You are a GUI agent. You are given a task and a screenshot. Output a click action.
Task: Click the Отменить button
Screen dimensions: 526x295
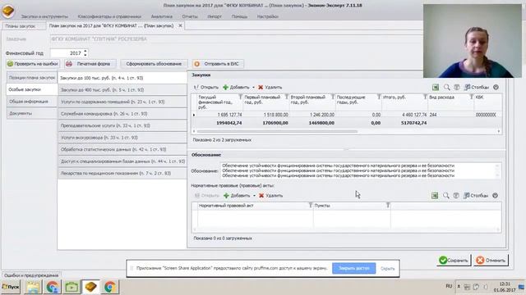(491, 261)
